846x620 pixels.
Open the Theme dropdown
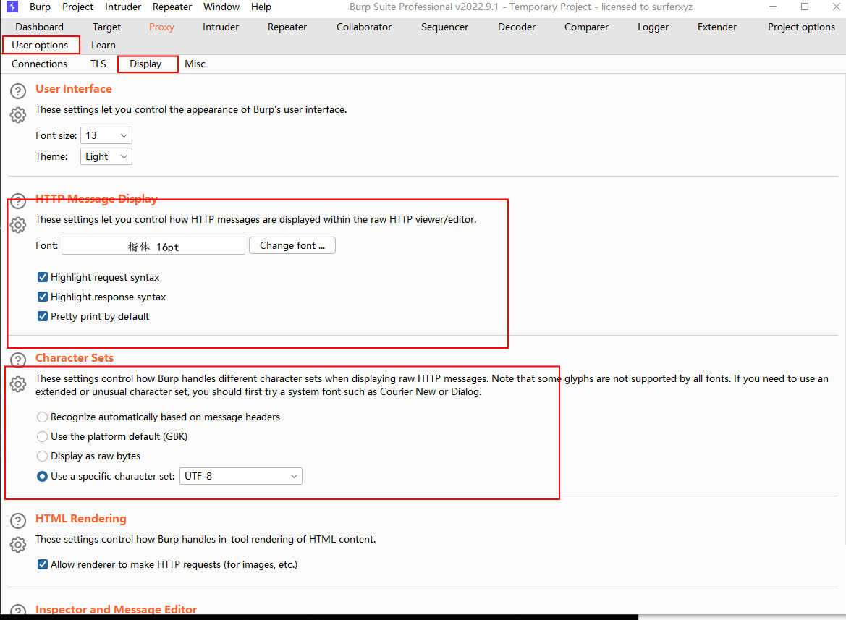(106, 156)
